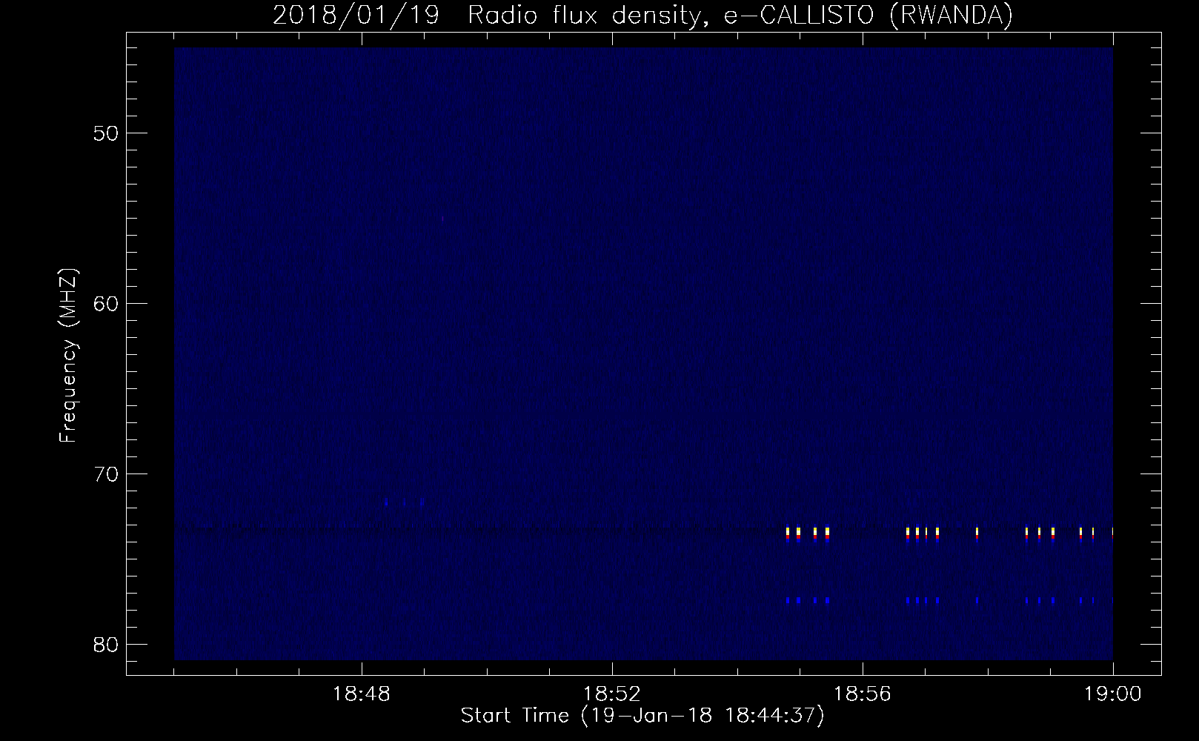Click the 18:56 time tick label

[863, 694]
